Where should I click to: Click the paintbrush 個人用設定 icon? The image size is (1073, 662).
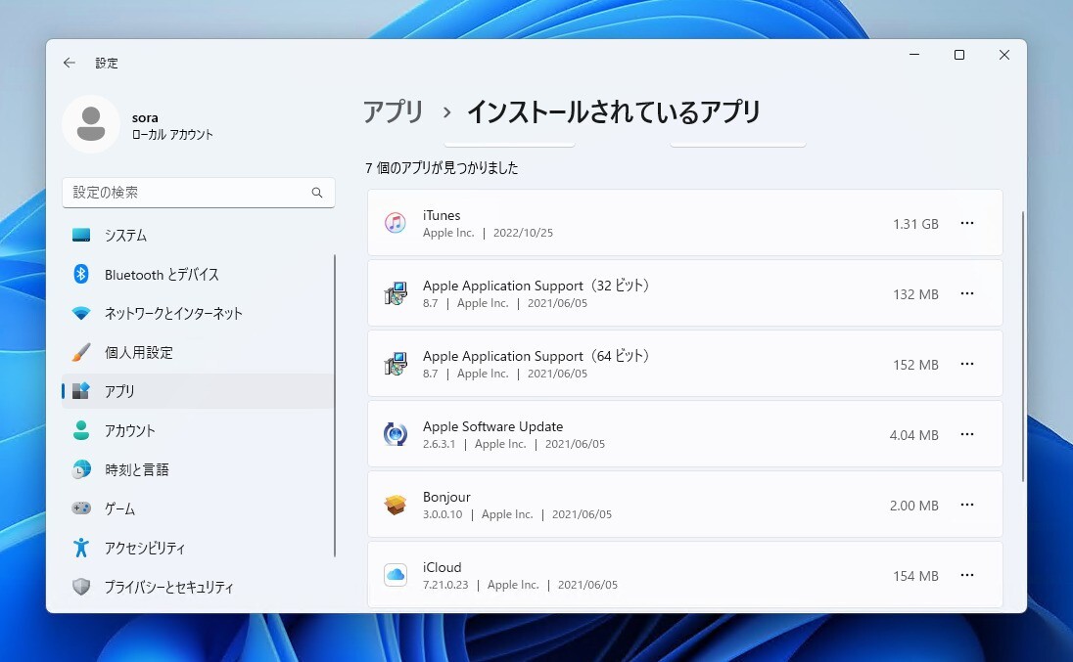click(x=81, y=353)
